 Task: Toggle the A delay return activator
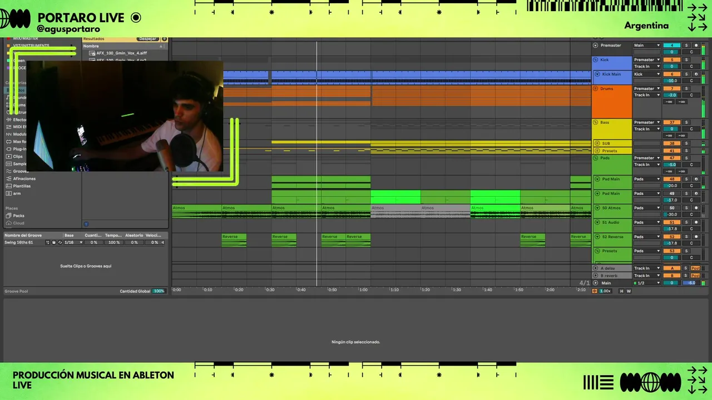point(672,268)
